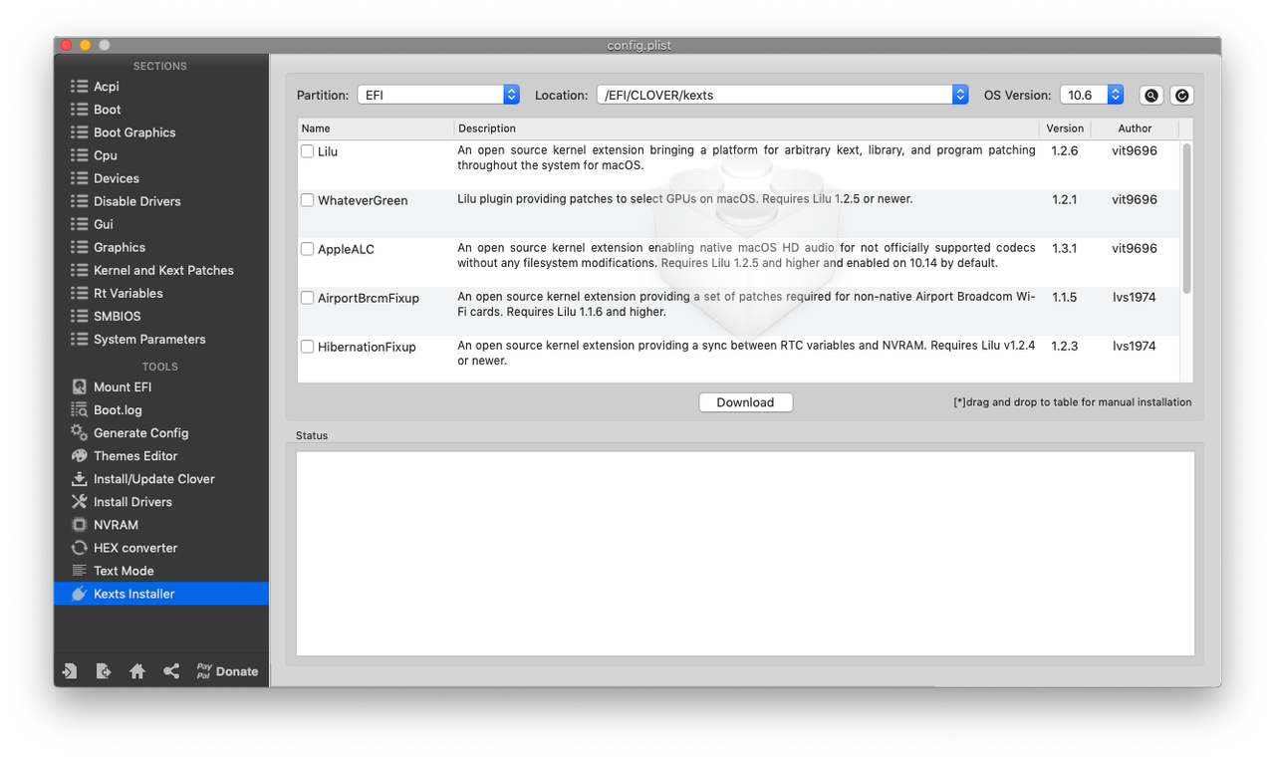The height and width of the screenshot is (758, 1275).
Task: Check the Lilu kext checkbox
Action: [308, 151]
